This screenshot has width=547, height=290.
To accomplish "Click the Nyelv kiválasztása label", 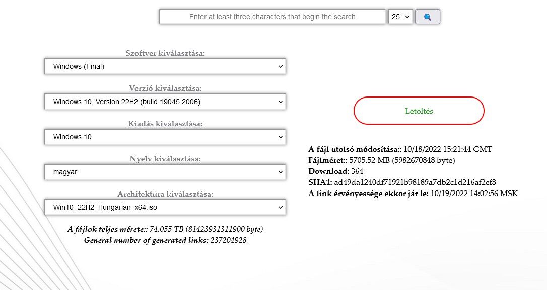I will pyautogui.click(x=165, y=159).
